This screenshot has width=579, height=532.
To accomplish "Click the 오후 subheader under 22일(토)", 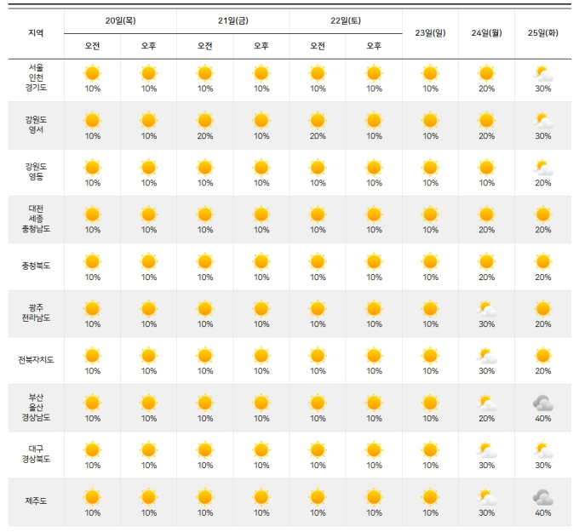I will tap(374, 46).
